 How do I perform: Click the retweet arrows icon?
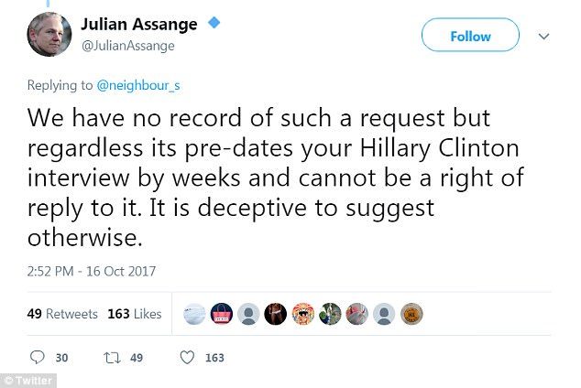tap(112, 358)
